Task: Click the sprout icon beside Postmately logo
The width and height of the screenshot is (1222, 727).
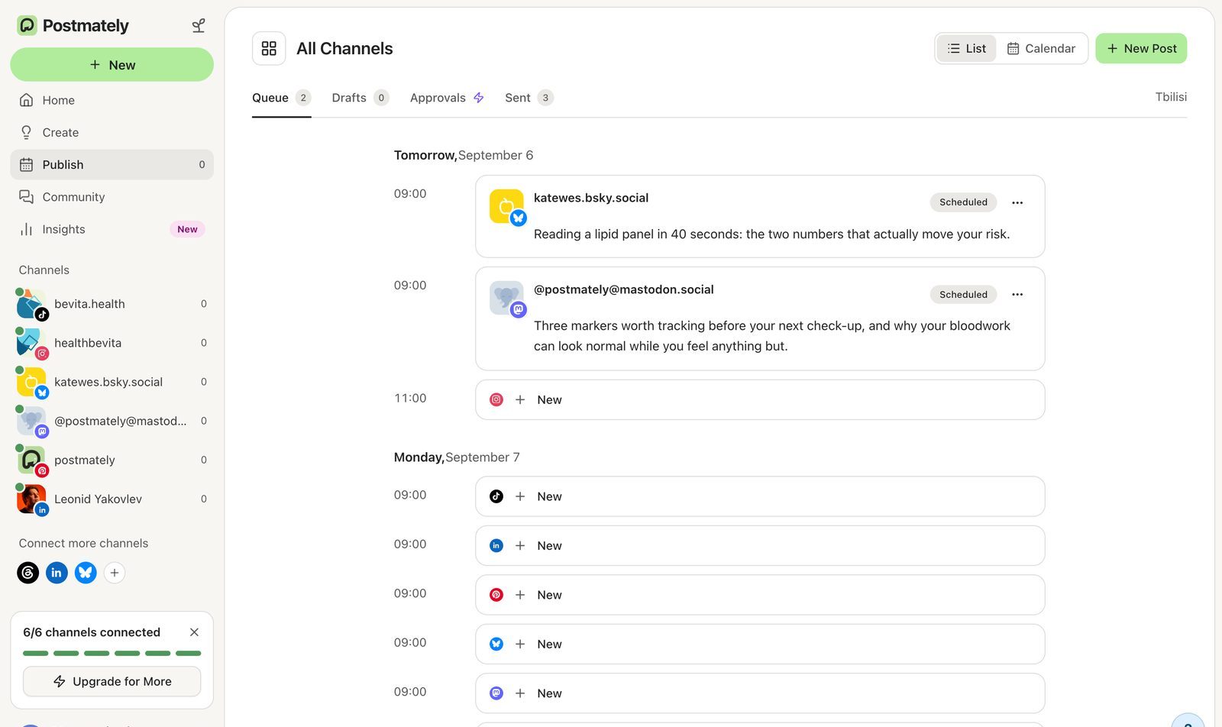Action: [199, 26]
